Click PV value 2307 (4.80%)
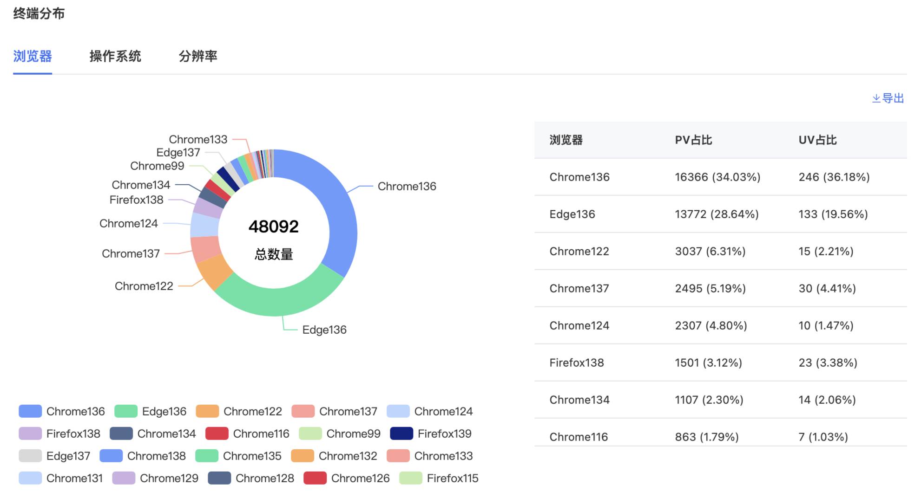Image resolution: width=921 pixels, height=492 pixels. (711, 325)
